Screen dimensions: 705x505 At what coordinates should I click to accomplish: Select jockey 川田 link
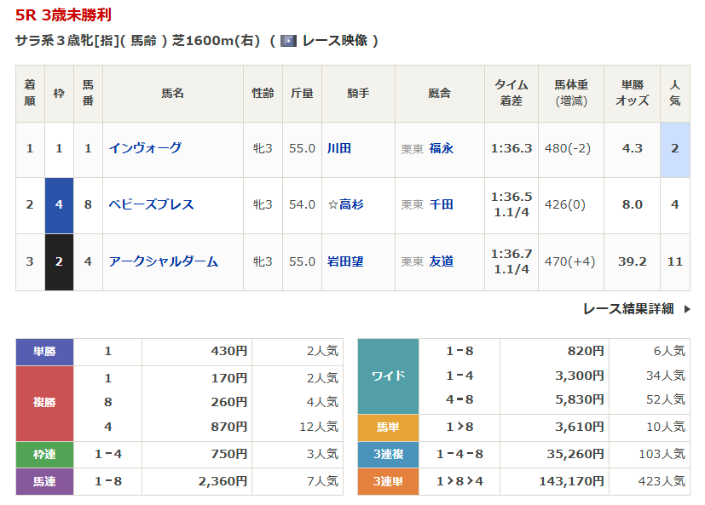(x=339, y=148)
